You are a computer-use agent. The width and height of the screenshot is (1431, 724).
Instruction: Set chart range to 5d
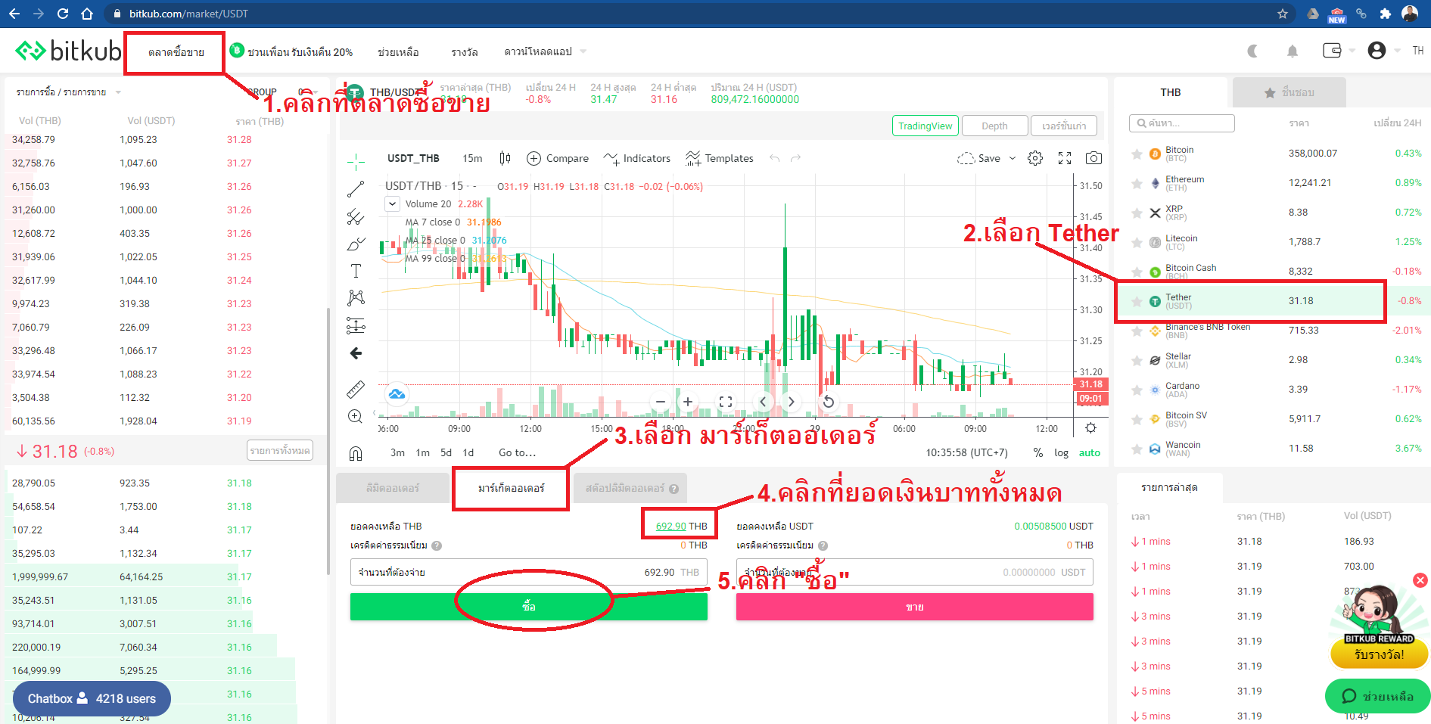pyautogui.click(x=446, y=452)
